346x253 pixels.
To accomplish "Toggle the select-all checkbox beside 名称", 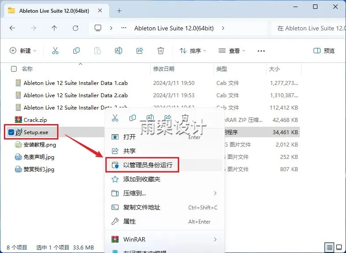I will [14, 69].
